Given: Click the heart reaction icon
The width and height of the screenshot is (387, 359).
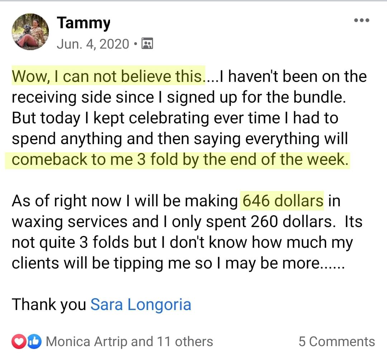Looking at the screenshot, I should [x=19, y=341].
